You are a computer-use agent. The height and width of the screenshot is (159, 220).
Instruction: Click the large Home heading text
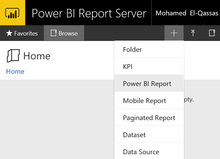(37, 56)
